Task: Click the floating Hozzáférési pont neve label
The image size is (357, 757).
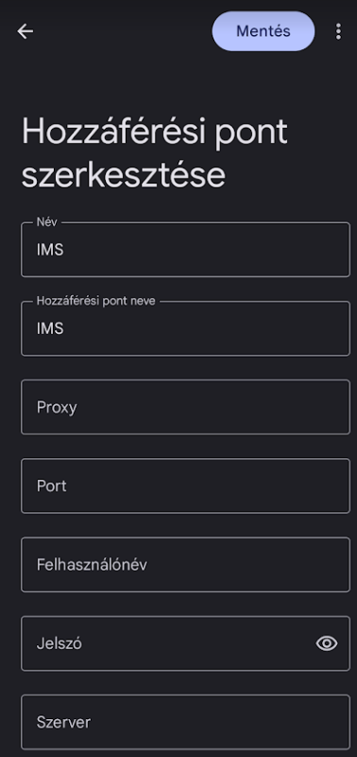Action: click(96, 301)
